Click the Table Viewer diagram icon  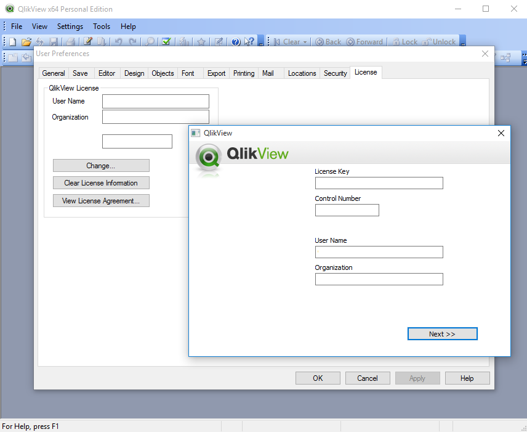click(x=505, y=58)
